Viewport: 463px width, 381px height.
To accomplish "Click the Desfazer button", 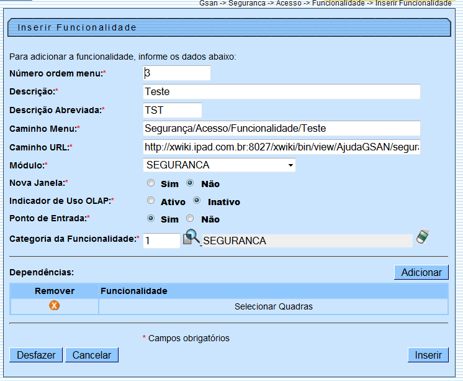I will tap(36, 355).
